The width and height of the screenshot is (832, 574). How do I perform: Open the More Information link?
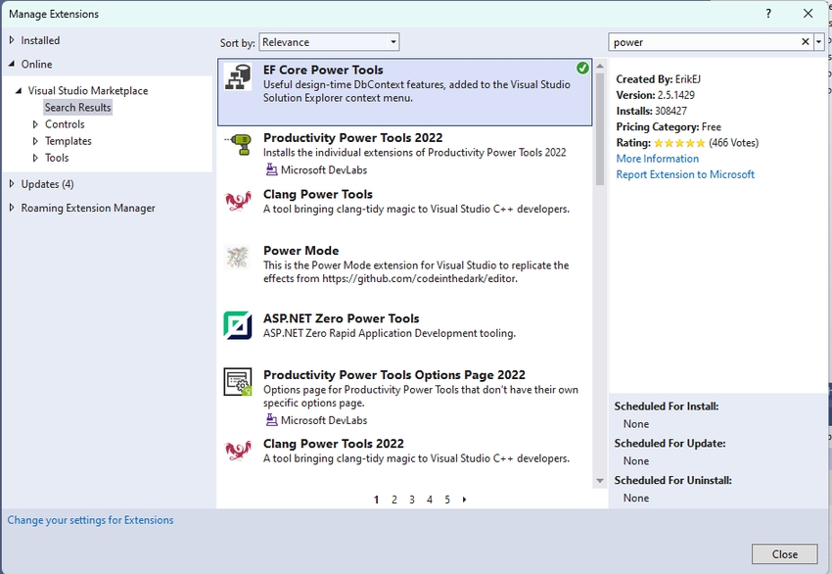point(657,159)
